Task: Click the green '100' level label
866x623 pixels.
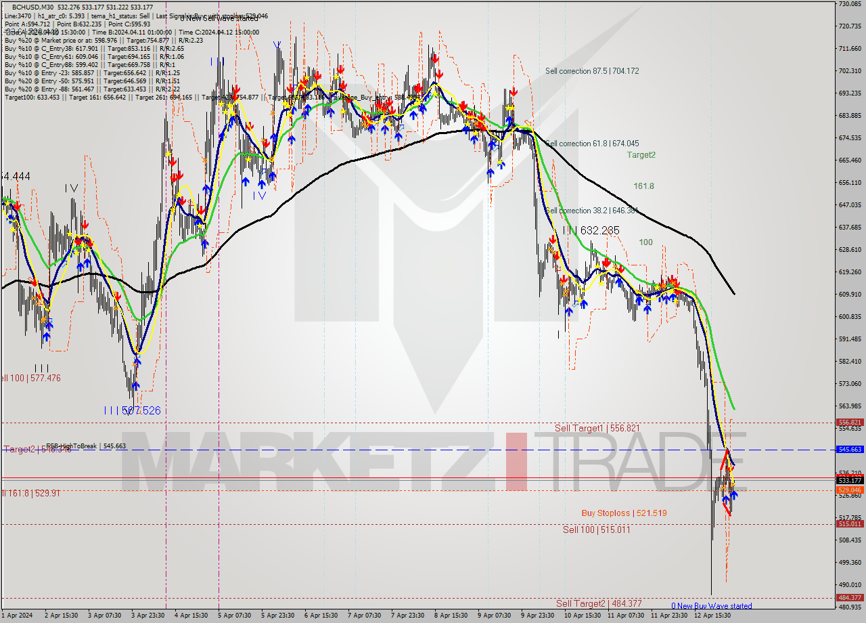Action: 646,242
